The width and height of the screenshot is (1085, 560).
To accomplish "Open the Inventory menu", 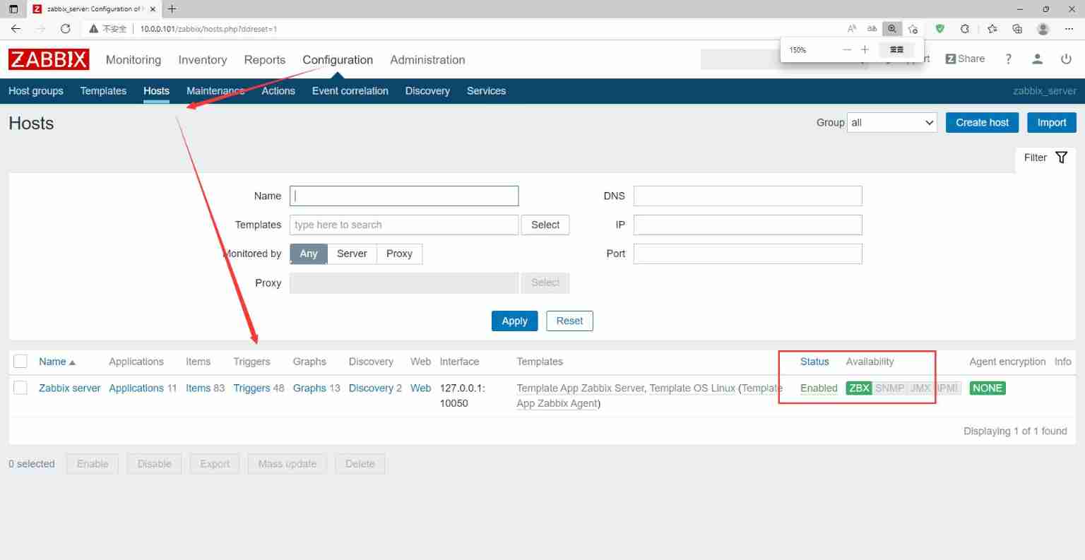I will point(203,60).
